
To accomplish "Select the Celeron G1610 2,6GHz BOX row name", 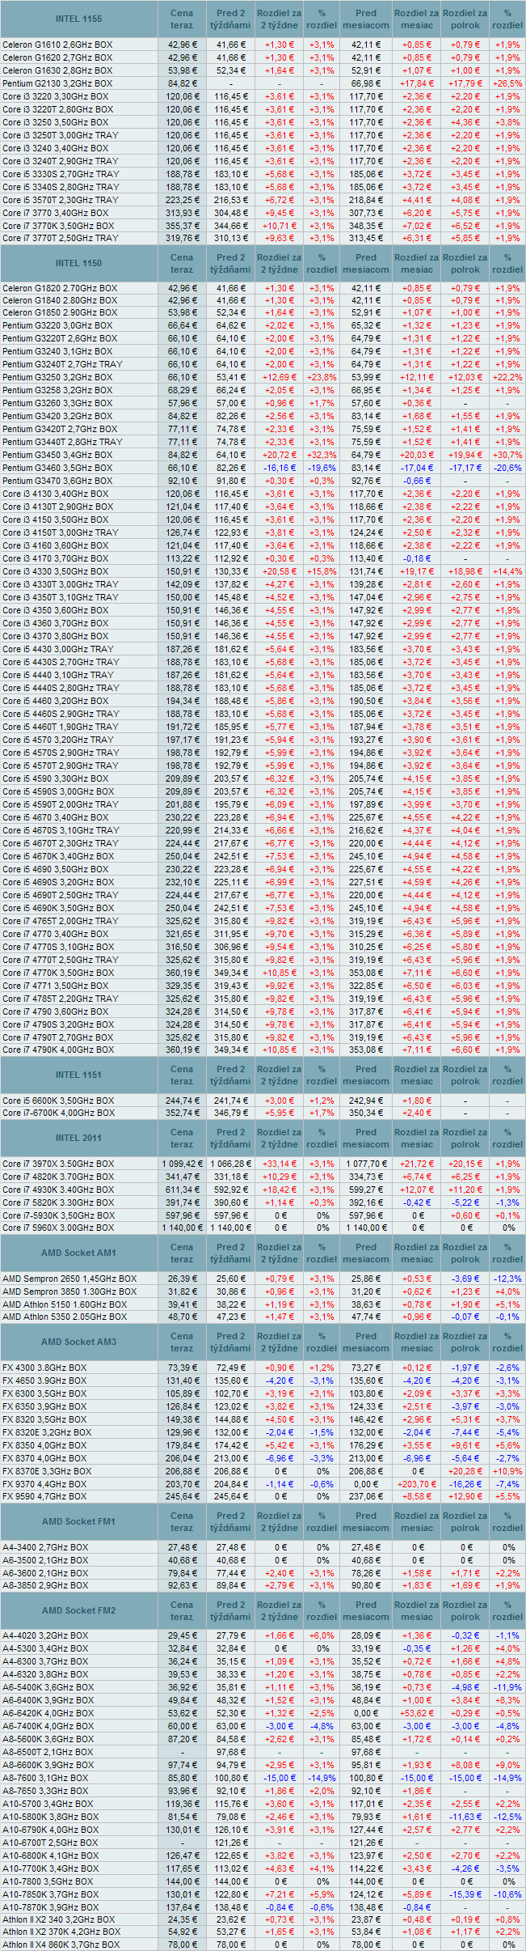I will pyautogui.click(x=57, y=45).
